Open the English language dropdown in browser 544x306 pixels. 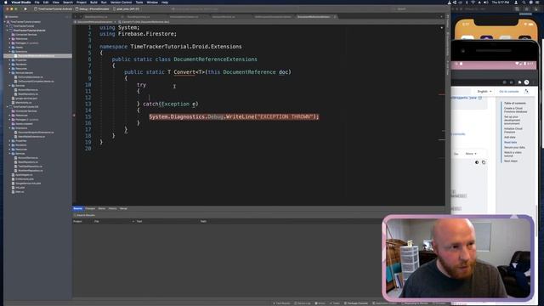tap(484, 91)
